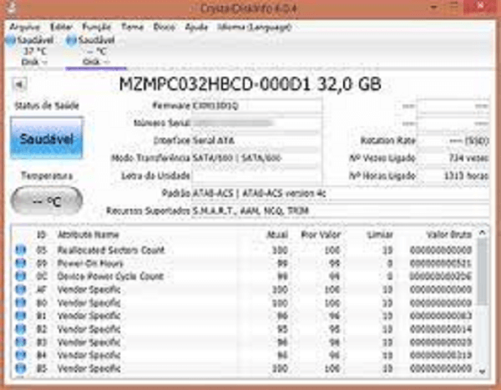The width and height of the screenshot is (501, 390).
Task: Close the CrystalDiskInfo window
Action: 480,7
